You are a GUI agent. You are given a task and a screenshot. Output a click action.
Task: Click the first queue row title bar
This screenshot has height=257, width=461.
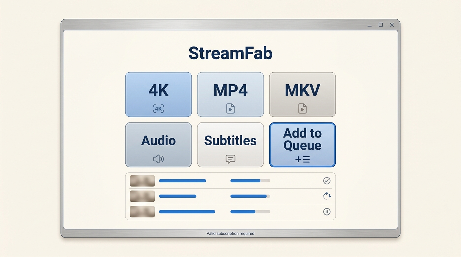(x=183, y=181)
